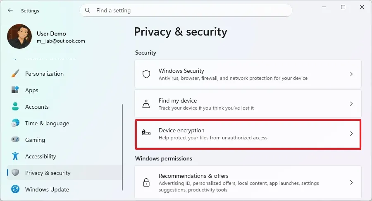Open Recommendations & offers chevron arrow
Viewport: 372px width, 201px height.
point(351,182)
